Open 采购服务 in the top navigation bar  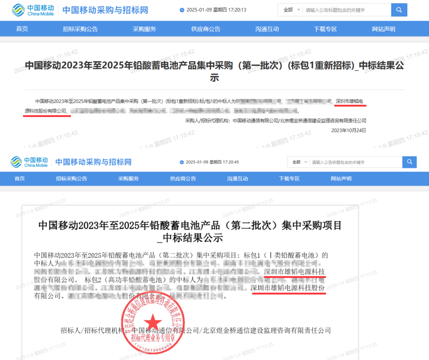144,29
